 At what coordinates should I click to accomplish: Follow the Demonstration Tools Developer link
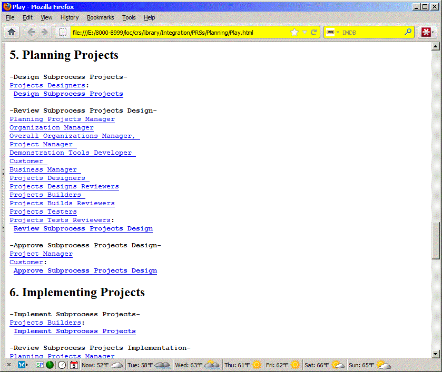[x=73, y=153]
